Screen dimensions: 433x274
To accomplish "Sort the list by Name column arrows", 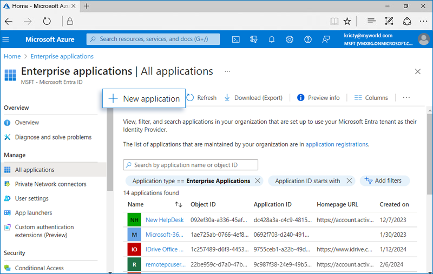I will click(178, 205).
